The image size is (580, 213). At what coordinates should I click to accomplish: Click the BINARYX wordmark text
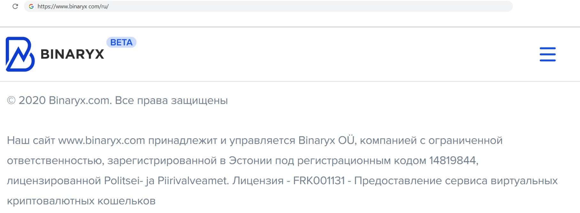73,54
